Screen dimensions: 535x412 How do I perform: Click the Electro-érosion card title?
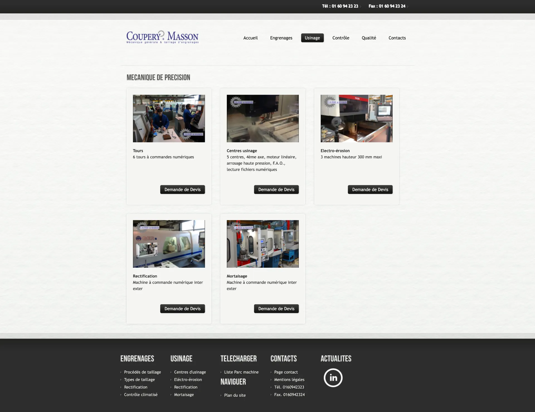click(335, 151)
